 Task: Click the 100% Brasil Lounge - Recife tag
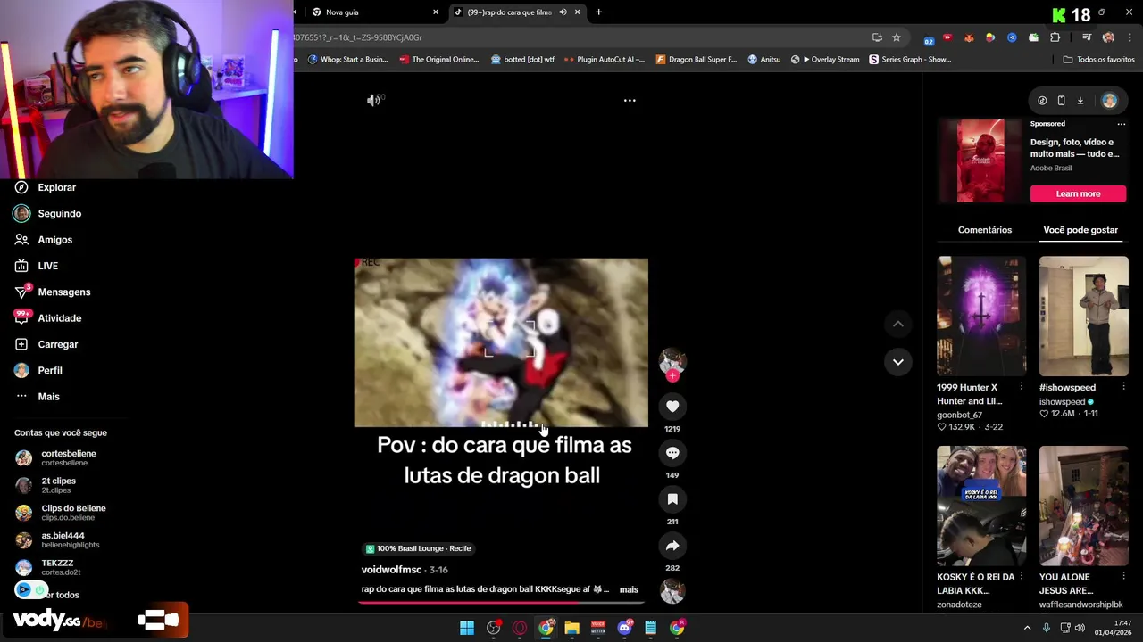[x=418, y=548]
